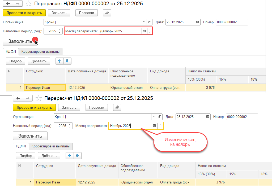Image resolution: width=272 pixels, height=193 pixels.
Task: Click back arrow in lower Перерасчет НДФЛ window
Action: (x=18, y=98)
